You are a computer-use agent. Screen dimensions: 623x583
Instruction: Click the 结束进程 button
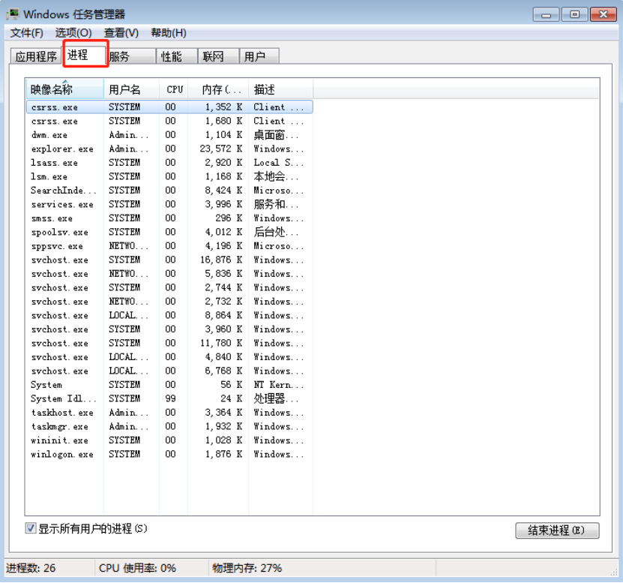pos(556,530)
